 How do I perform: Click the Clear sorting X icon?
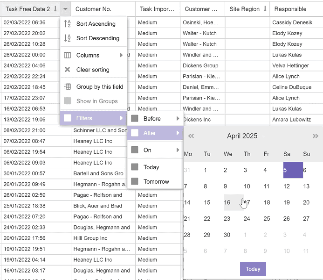pos(68,70)
